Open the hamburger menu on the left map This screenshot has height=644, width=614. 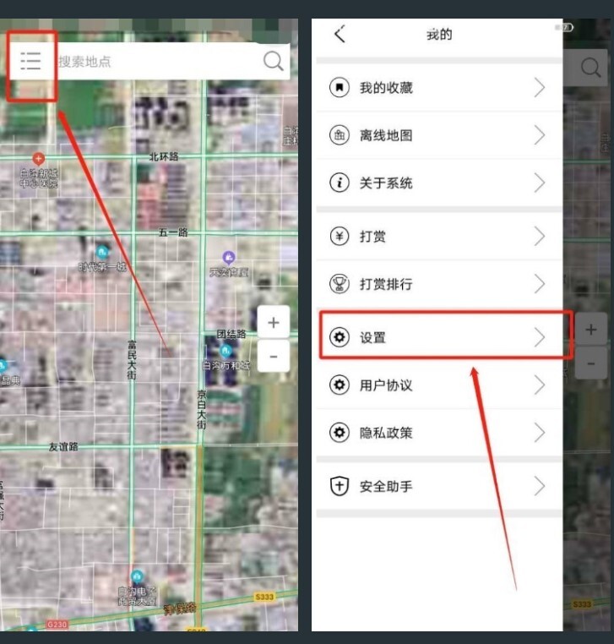point(30,61)
